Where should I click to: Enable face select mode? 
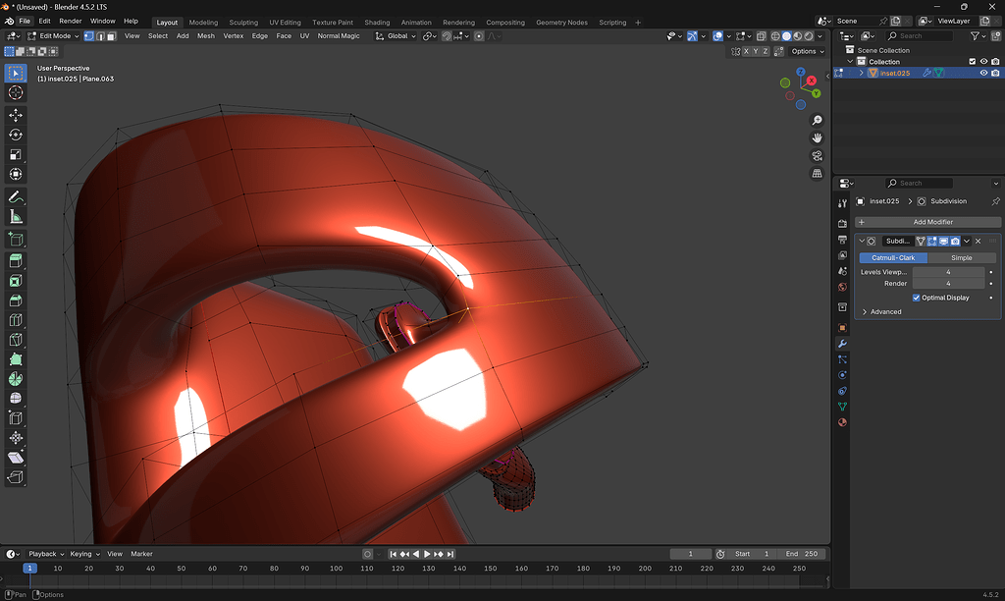coord(112,36)
